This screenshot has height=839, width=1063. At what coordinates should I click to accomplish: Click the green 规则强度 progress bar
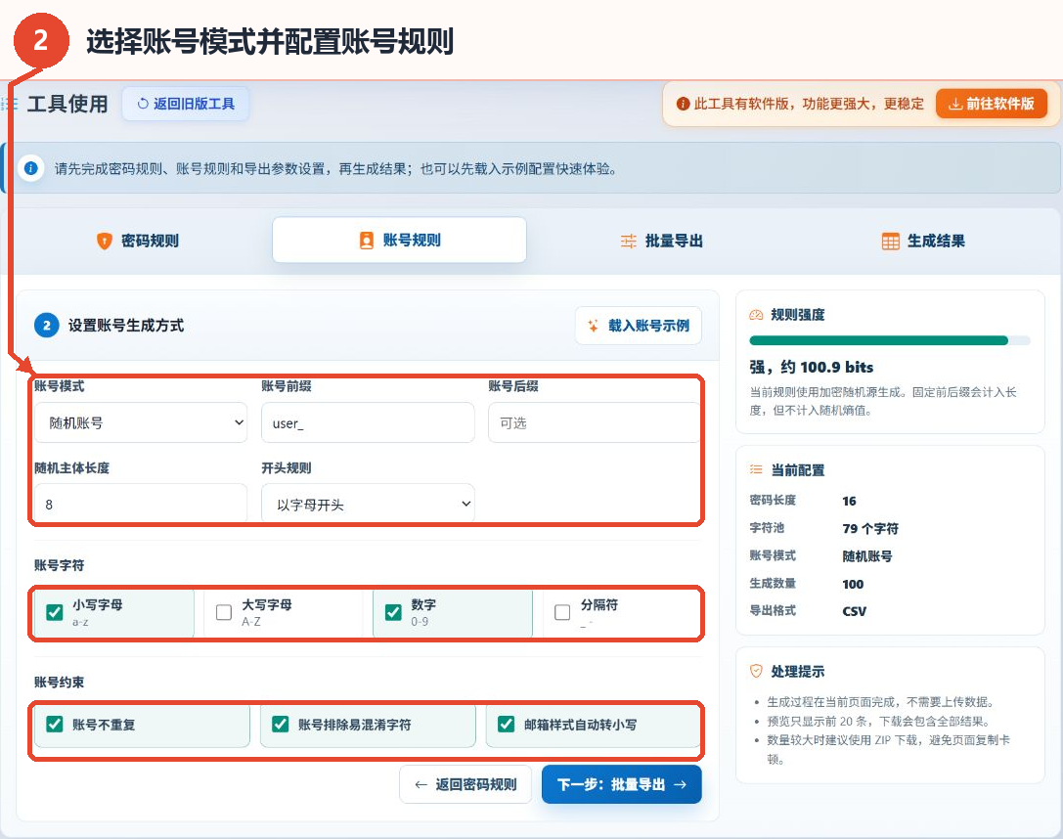(x=890, y=340)
